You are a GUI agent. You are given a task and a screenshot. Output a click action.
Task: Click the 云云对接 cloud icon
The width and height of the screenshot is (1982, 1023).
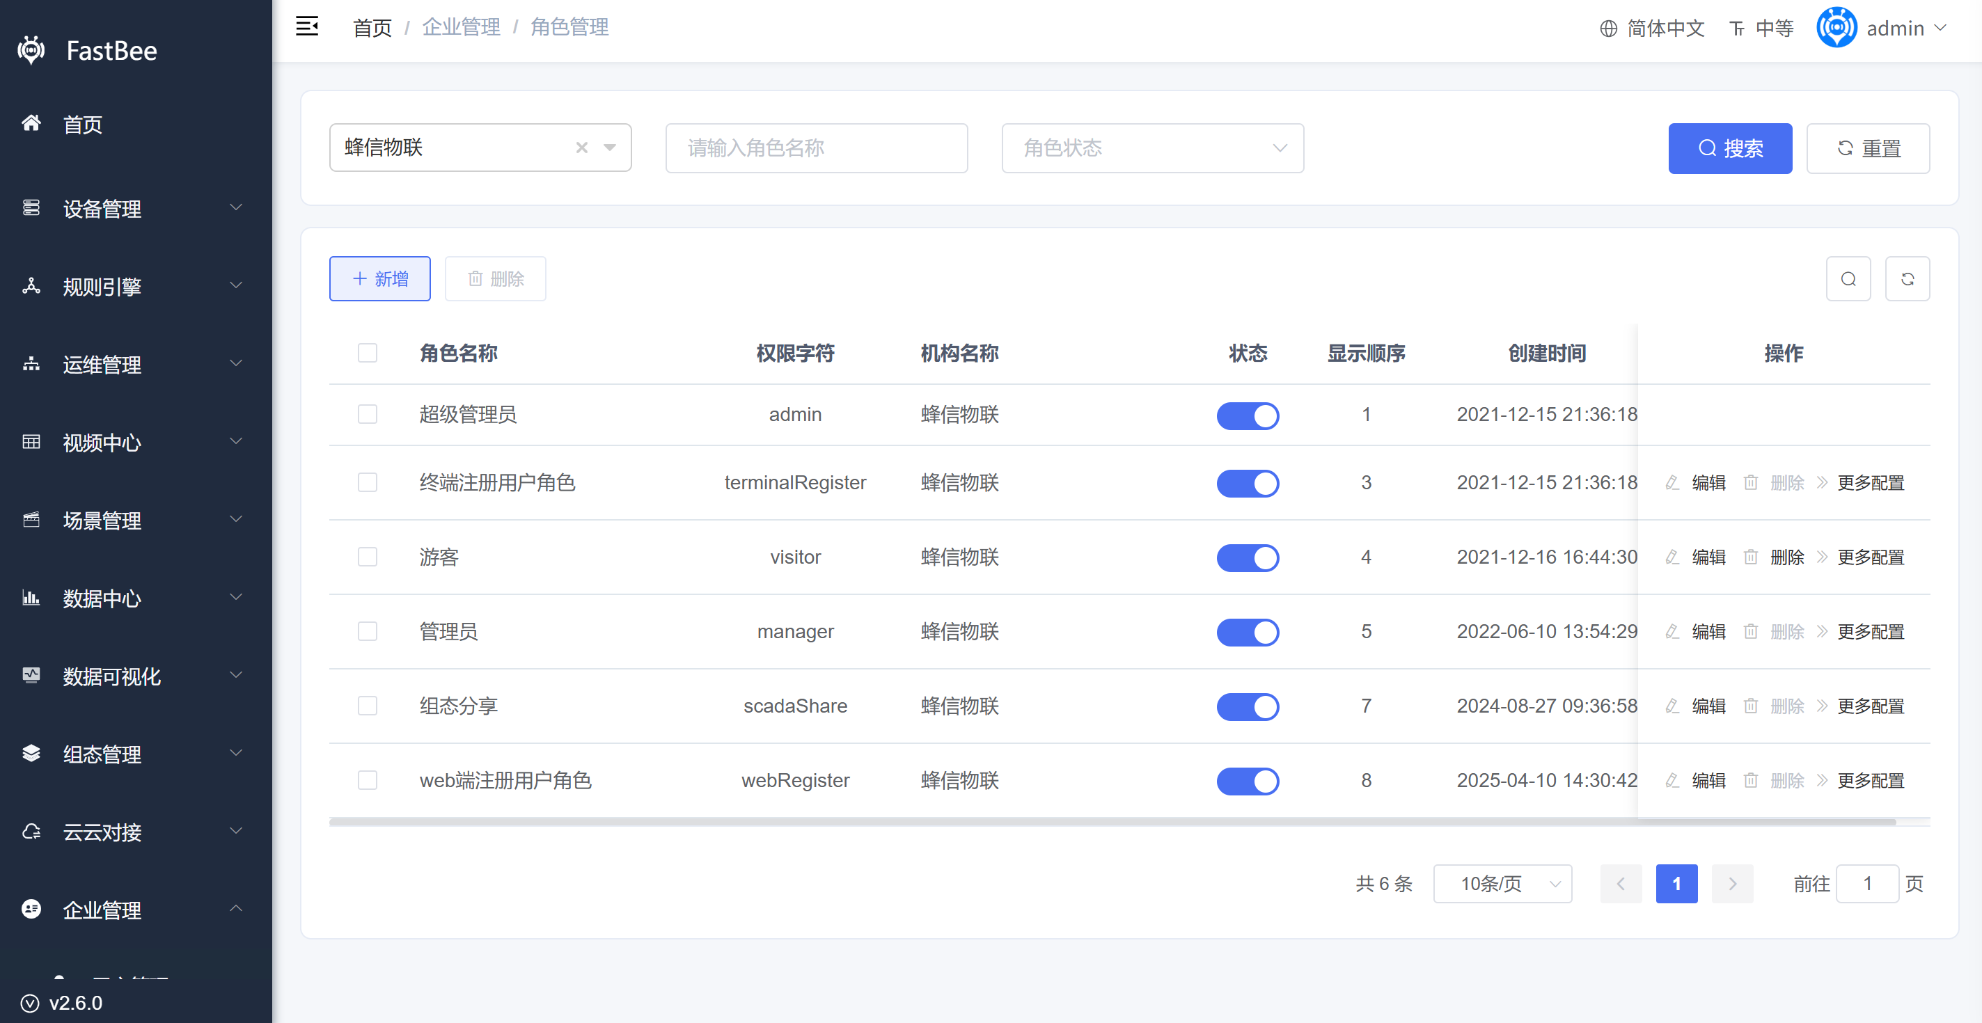(x=31, y=832)
